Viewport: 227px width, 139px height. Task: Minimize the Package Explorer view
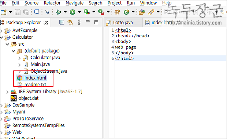point(88,21)
